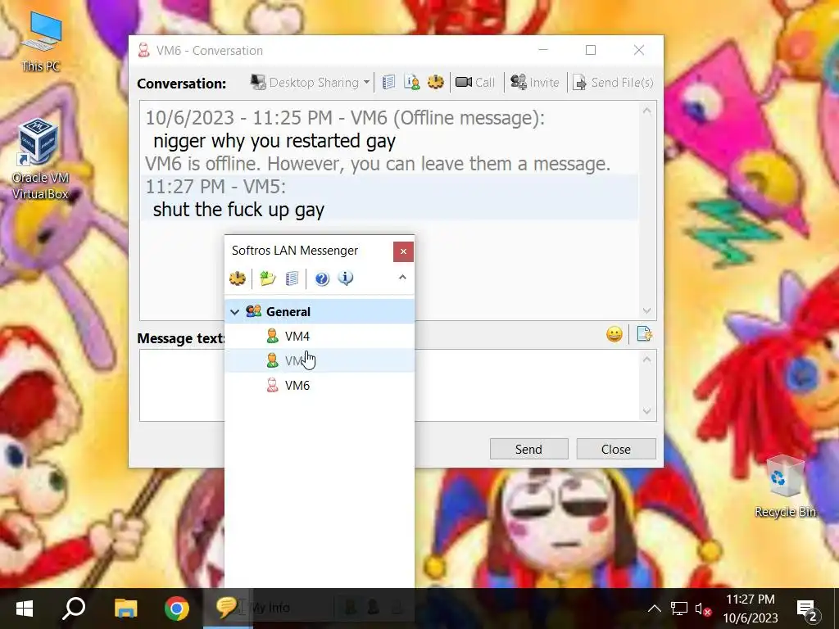Open settings gear icon in Conversation toolbar
Screen dimensions: 839x629
(x=436, y=82)
